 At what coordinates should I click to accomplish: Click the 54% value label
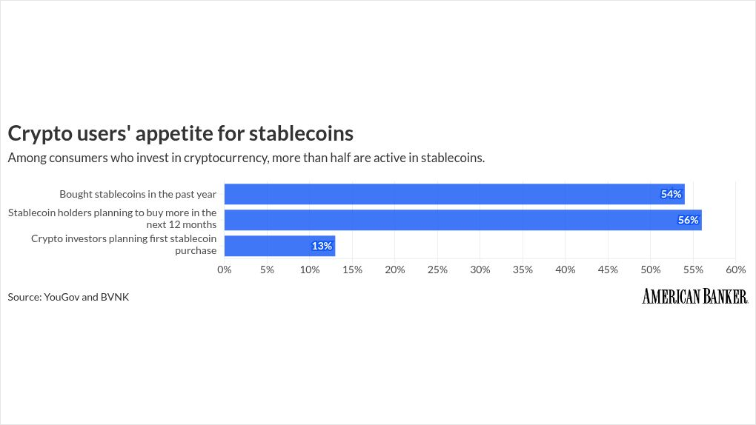(671, 194)
